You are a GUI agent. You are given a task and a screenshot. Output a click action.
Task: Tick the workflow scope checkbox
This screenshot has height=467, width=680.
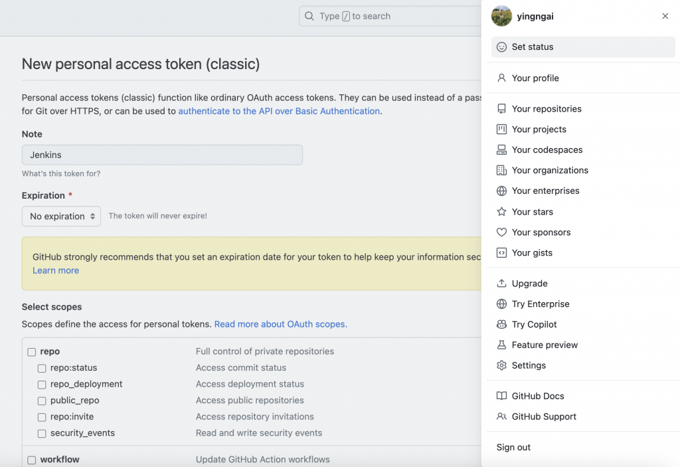coord(31,460)
